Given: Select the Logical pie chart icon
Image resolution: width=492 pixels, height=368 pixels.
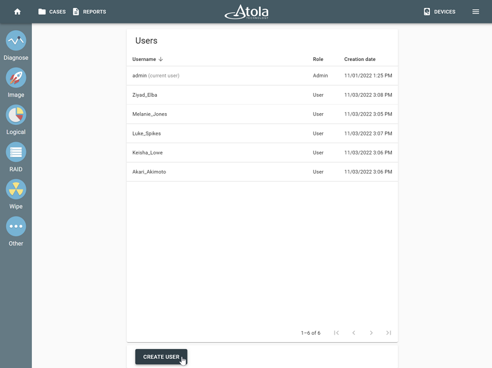Looking at the screenshot, I should point(16,115).
